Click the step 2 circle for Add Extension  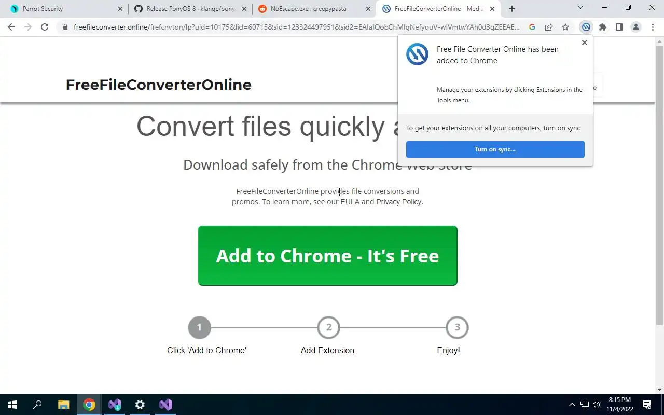(328, 327)
